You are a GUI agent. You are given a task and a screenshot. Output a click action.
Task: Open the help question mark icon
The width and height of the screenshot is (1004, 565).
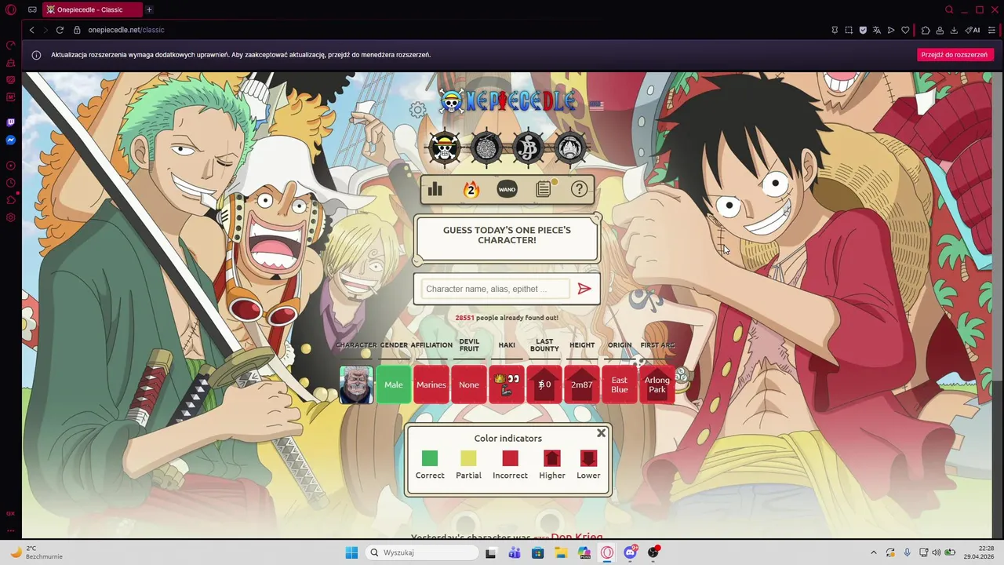pos(579,189)
